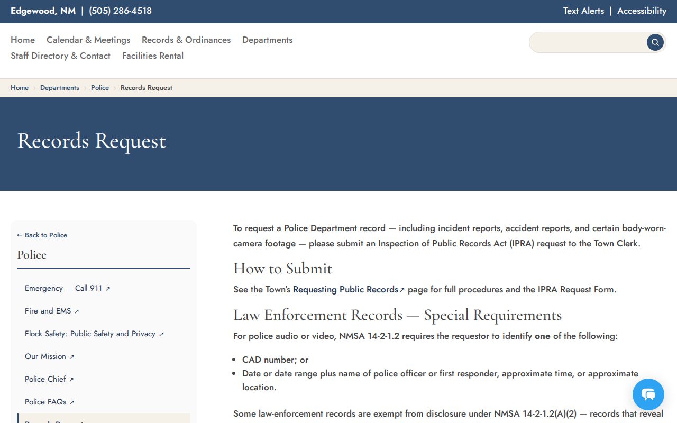
Task: Open the Departments menu item
Action: point(267,40)
